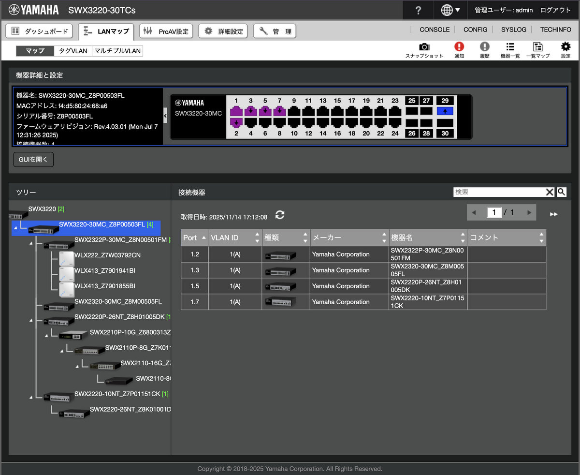This screenshot has width=580, height=475.
Task: Open the history (履歴) icon
Action: (484, 47)
